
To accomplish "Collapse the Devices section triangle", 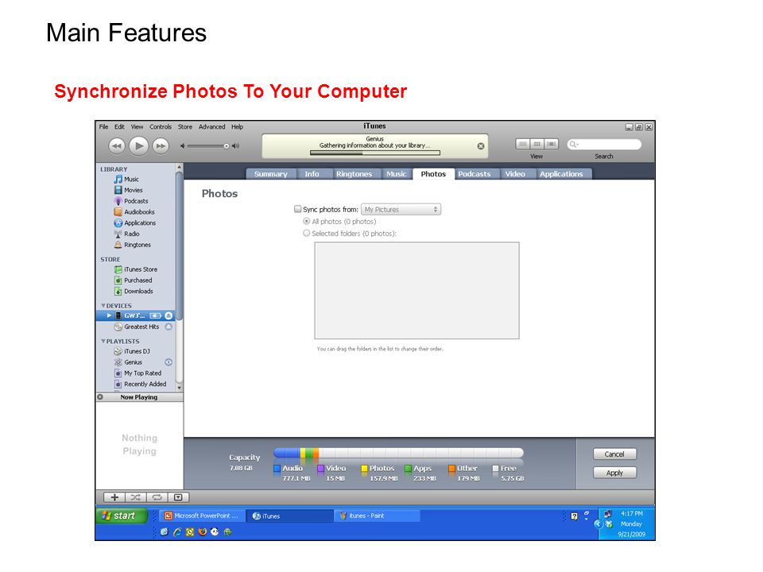I will coord(103,306).
